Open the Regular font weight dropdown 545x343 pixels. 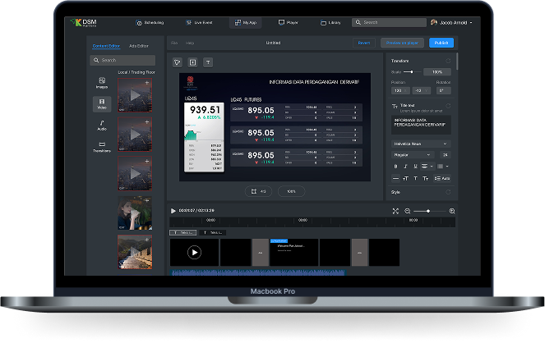(413, 155)
